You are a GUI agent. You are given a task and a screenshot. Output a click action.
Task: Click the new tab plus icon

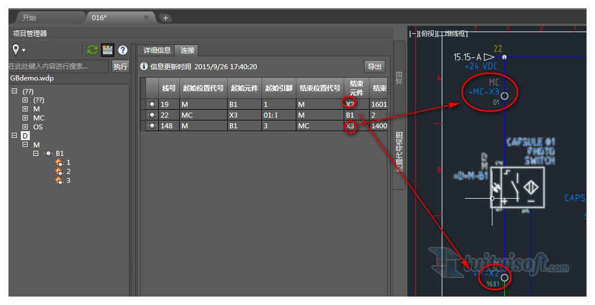pyautogui.click(x=166, y=17)
